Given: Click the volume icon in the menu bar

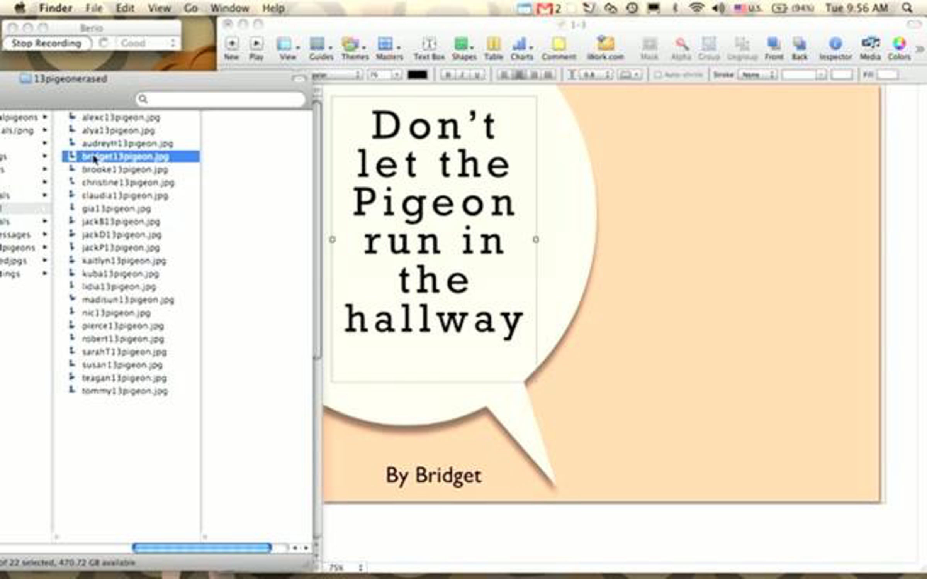Looking at the screenshot, I should (x=718, y=8).
